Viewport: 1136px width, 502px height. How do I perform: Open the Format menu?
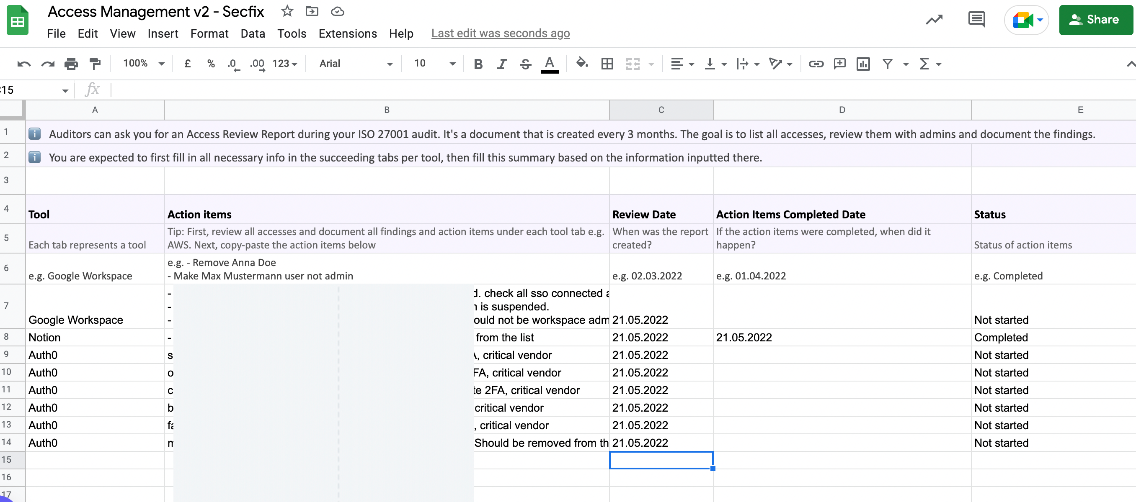click(209, 33)
